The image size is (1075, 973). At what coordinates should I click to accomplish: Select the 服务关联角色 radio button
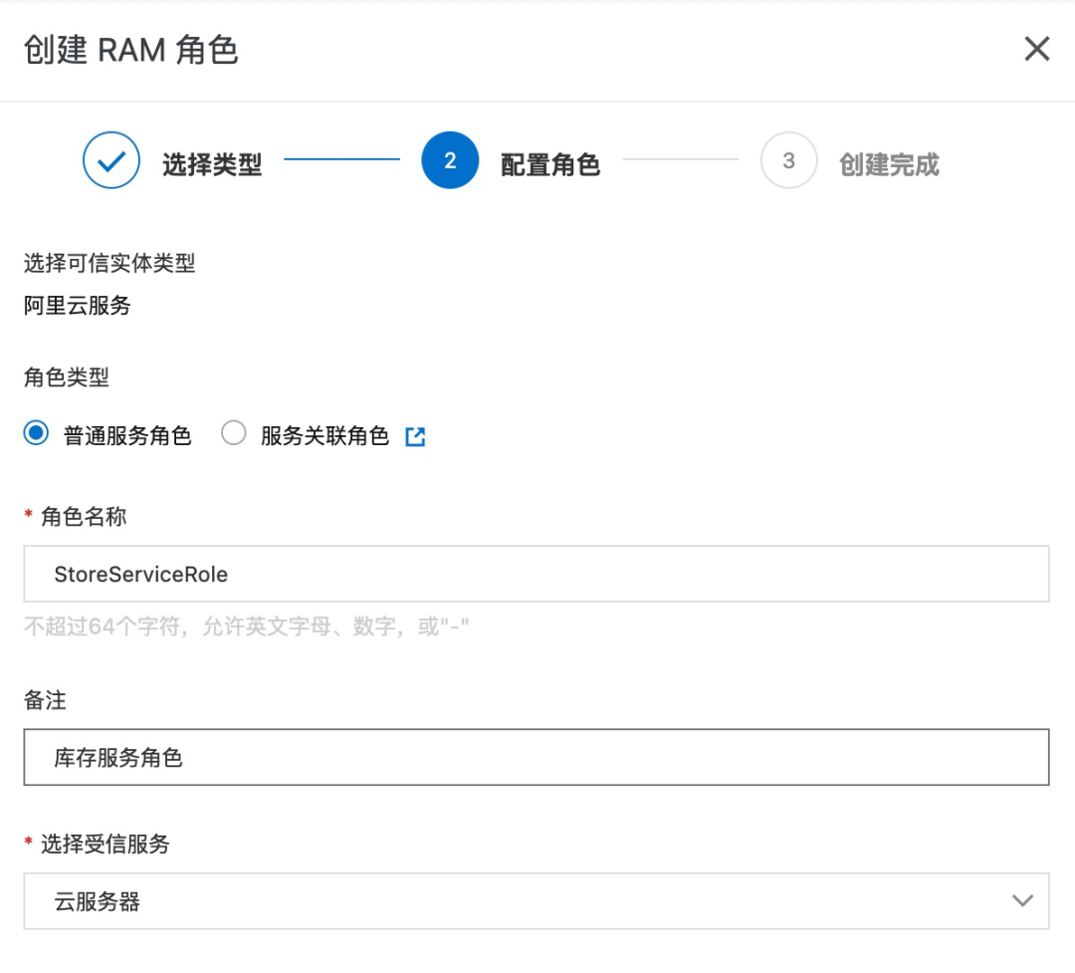coord(234,434)
